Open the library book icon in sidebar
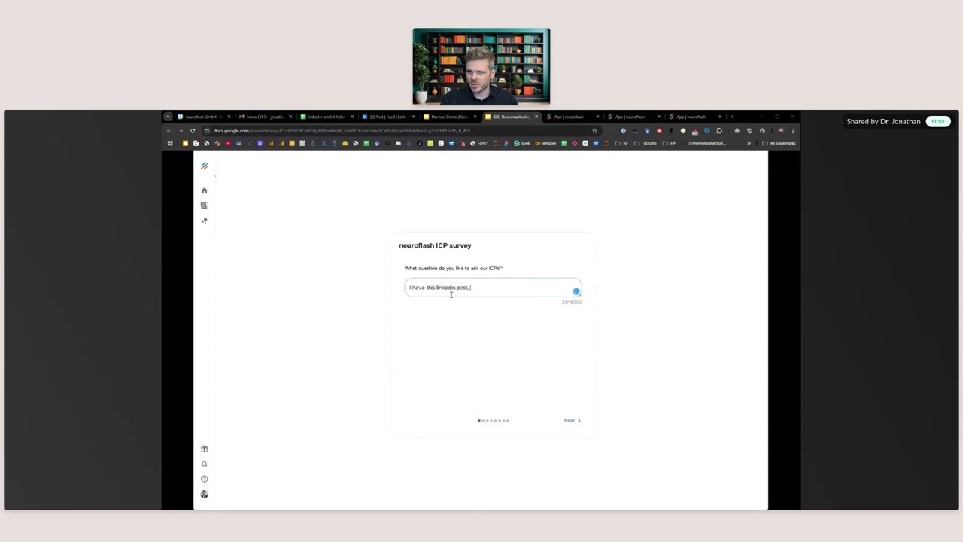Image resolution: width=963 pixels, height=542 pixels. point(204,206)
